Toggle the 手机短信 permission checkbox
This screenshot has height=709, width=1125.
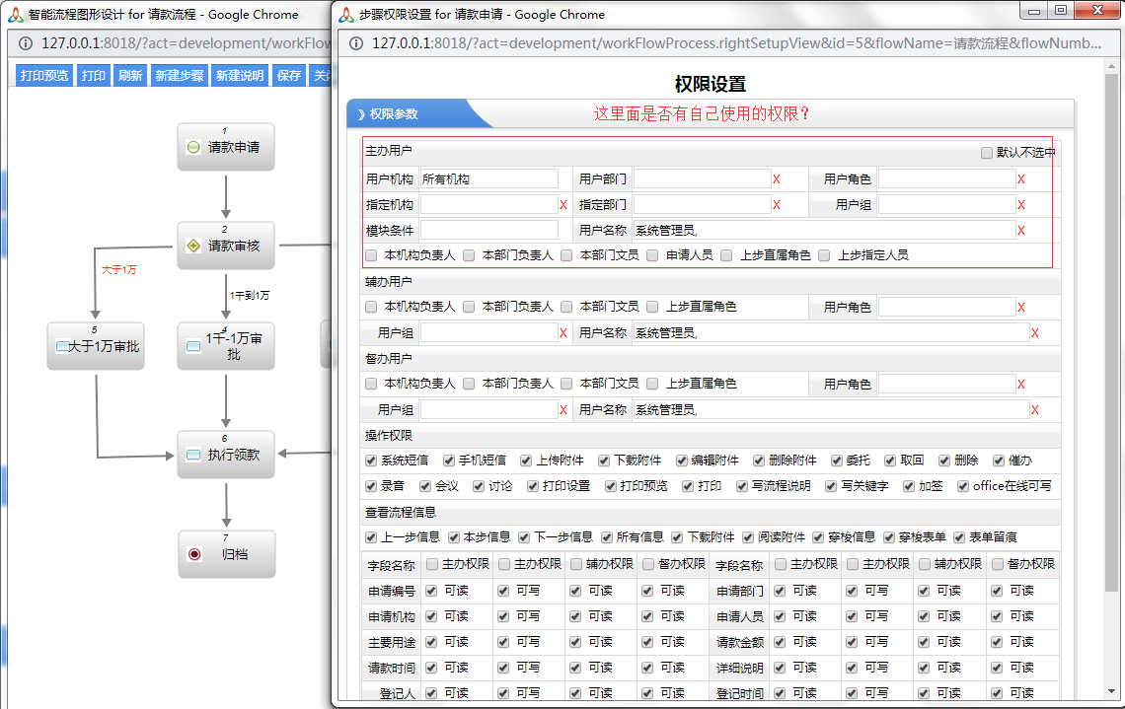tap(449, 461)
